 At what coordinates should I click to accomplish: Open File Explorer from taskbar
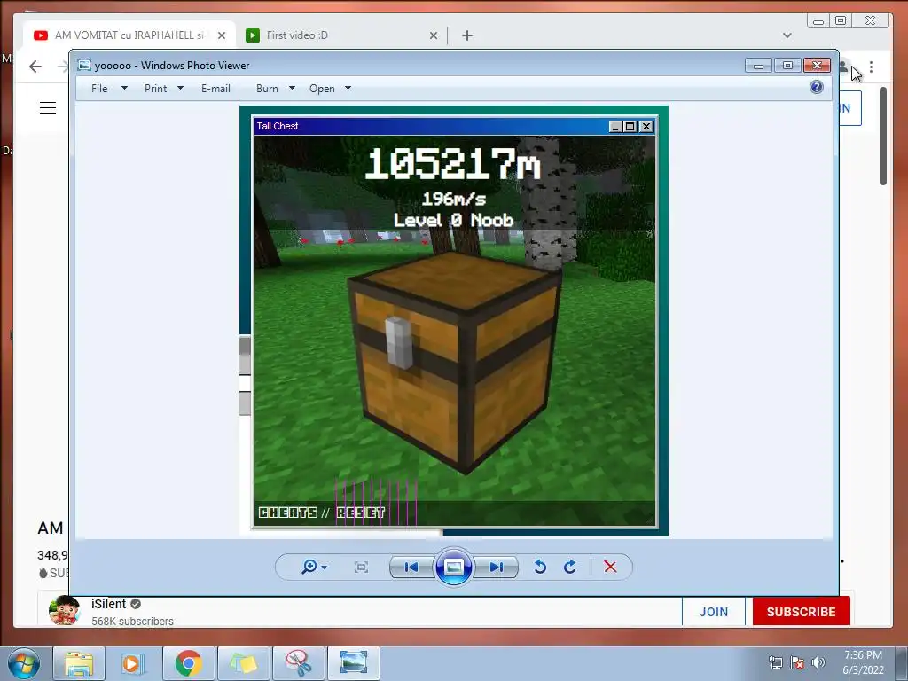click(x=79, y=663)
